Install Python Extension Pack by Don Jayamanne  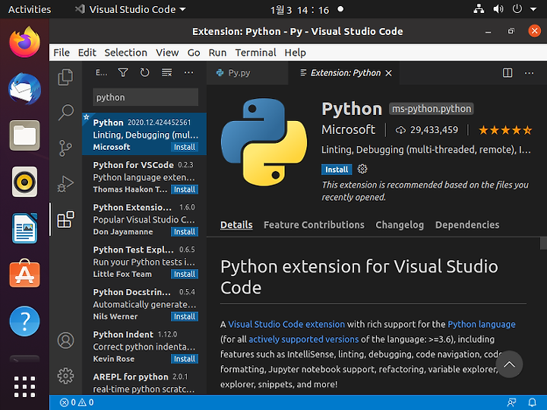(x=185, y=231)
